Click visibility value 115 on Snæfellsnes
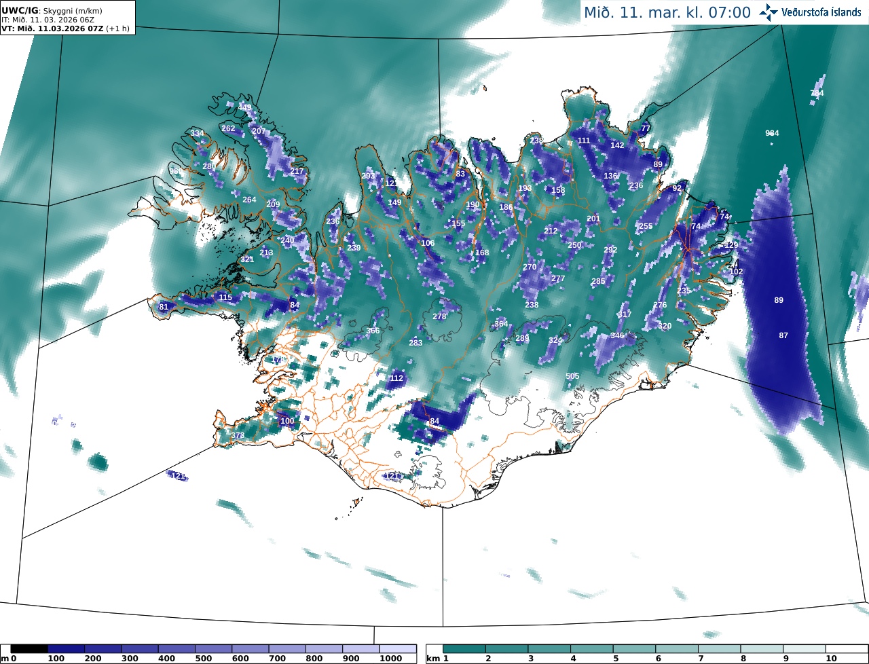This screenshot has width=869, height=664. pyautogui.click(x=226, y=297)
